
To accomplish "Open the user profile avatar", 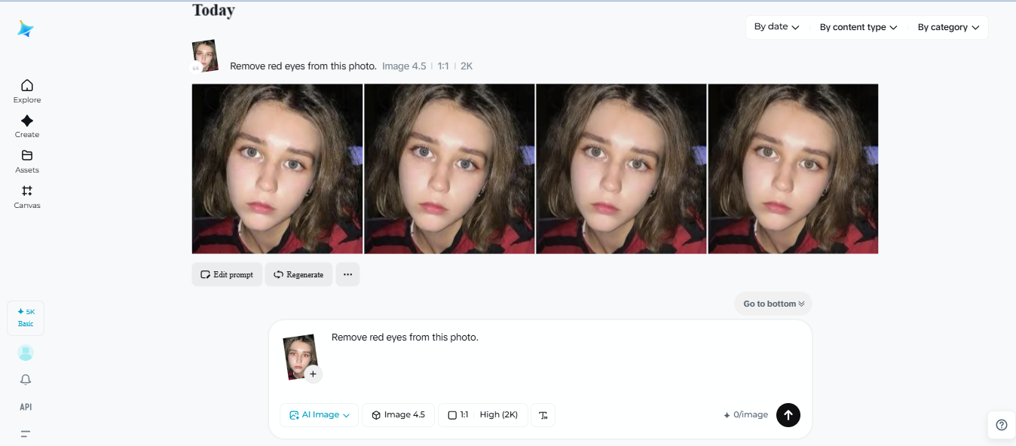I will pyautogui.click(x=26, y=353).
